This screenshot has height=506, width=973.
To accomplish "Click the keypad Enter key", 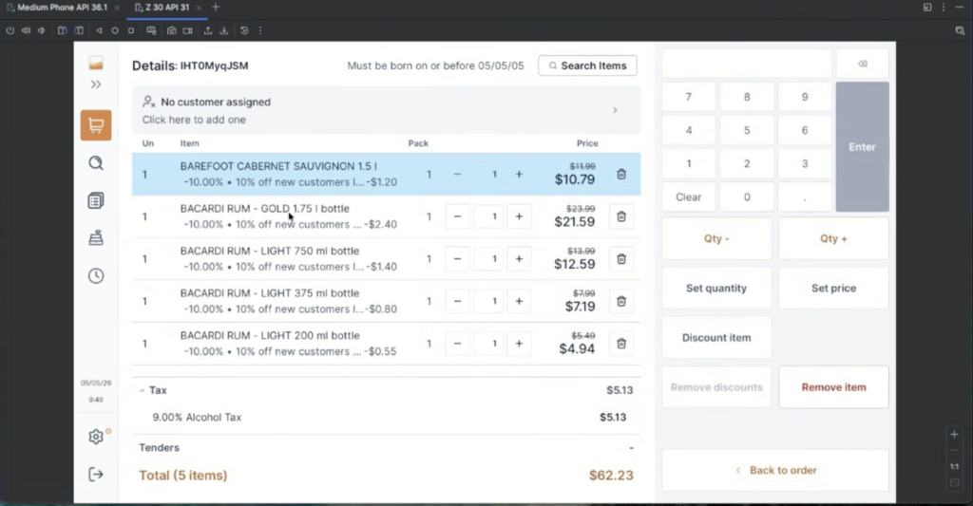I will [x=863, y=147].
